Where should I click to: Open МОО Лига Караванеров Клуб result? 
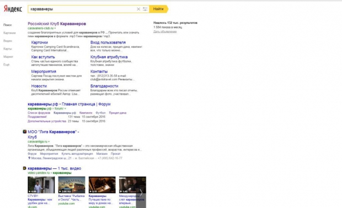pyautogui.click(x=53, y=134)
